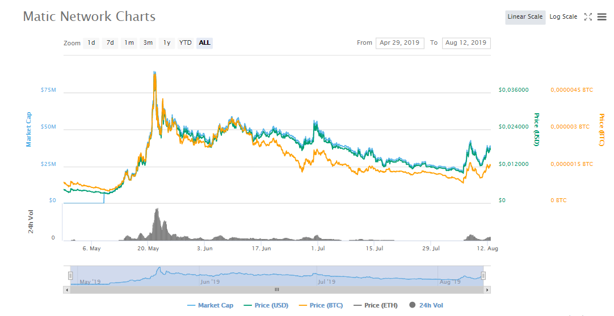Screen dimensions: 614x316
Task: Click the 3. Jun date label
Action: point(205,249)
